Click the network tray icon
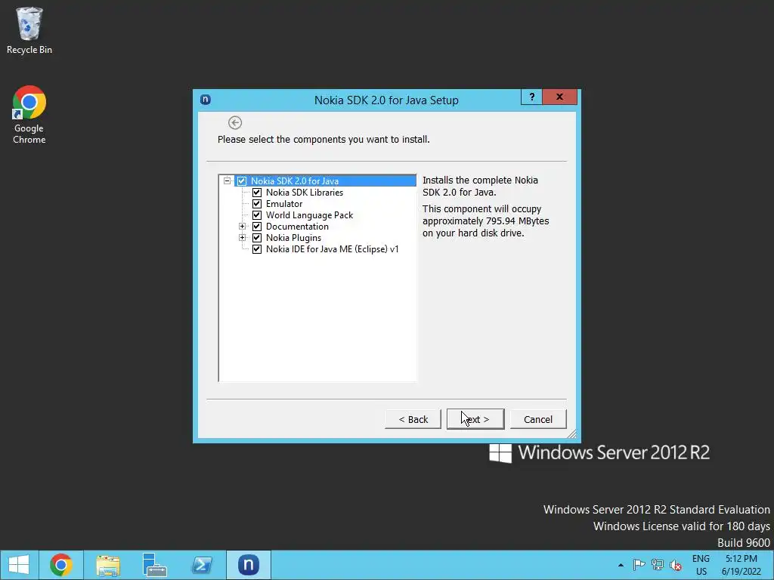The width and height of the screenshot is (774, 580). pos(657,565)
